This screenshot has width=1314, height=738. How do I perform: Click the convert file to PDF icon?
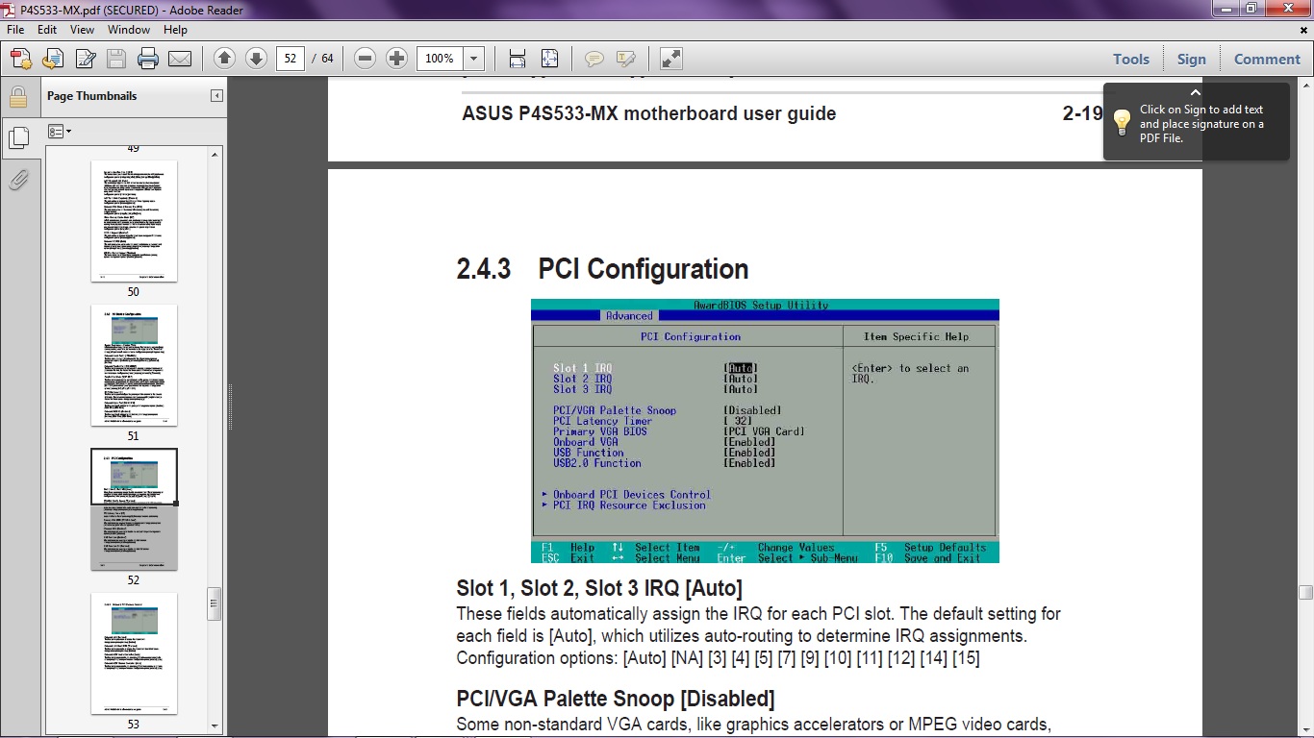click(53, 59)
